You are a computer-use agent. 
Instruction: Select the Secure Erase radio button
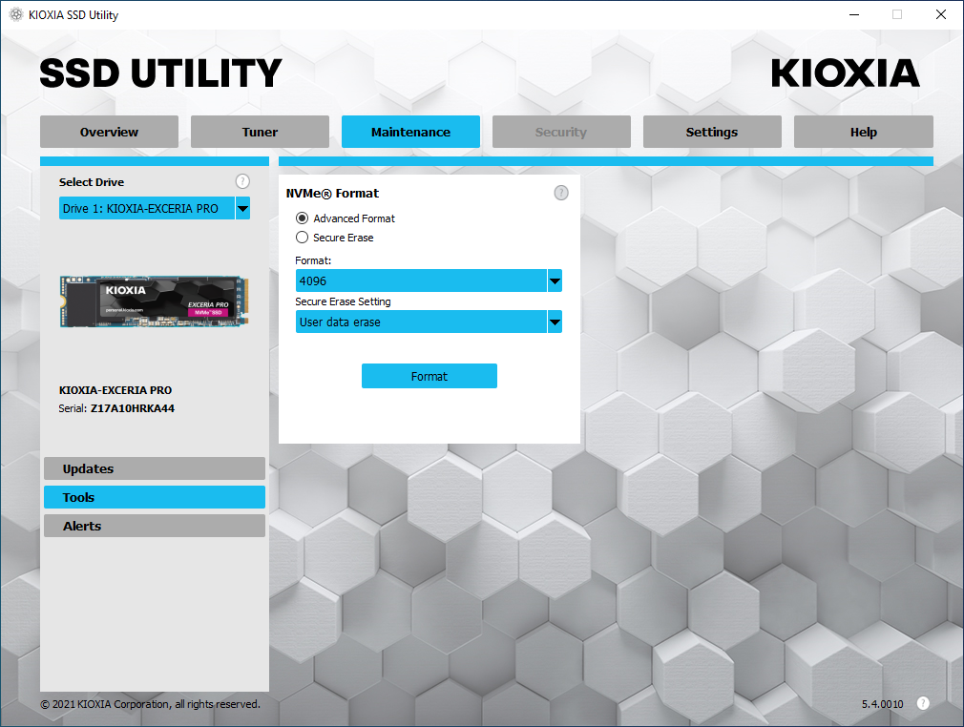point(302,238)
